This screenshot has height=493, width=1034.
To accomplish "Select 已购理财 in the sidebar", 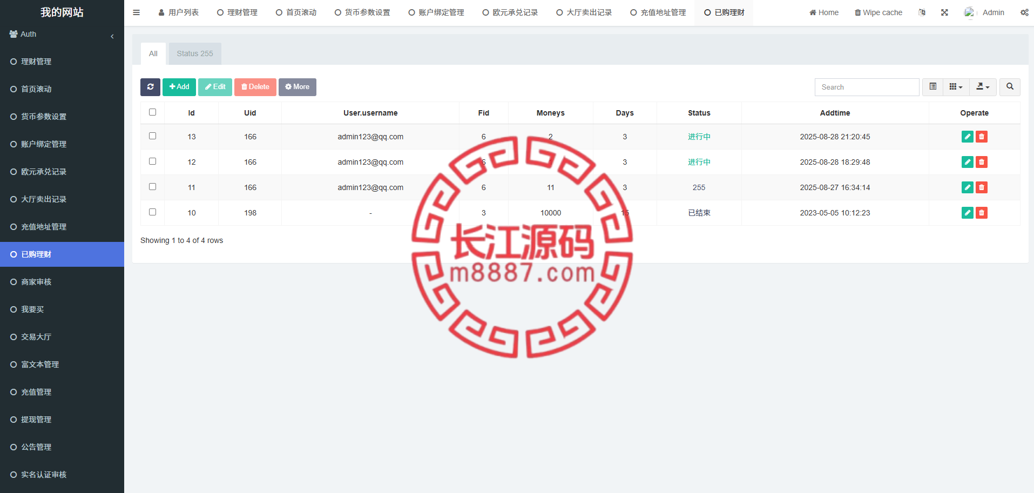I will click(x=62, y=254).
